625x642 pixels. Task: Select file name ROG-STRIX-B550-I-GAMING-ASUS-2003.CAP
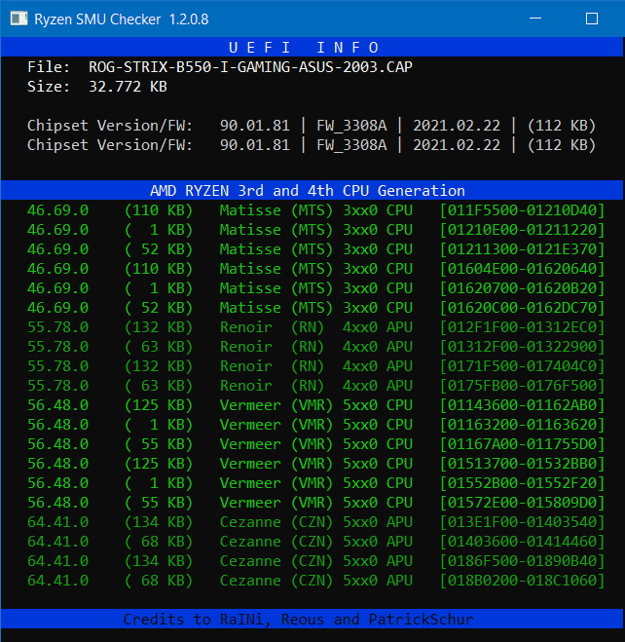click(x=250, y=67)
